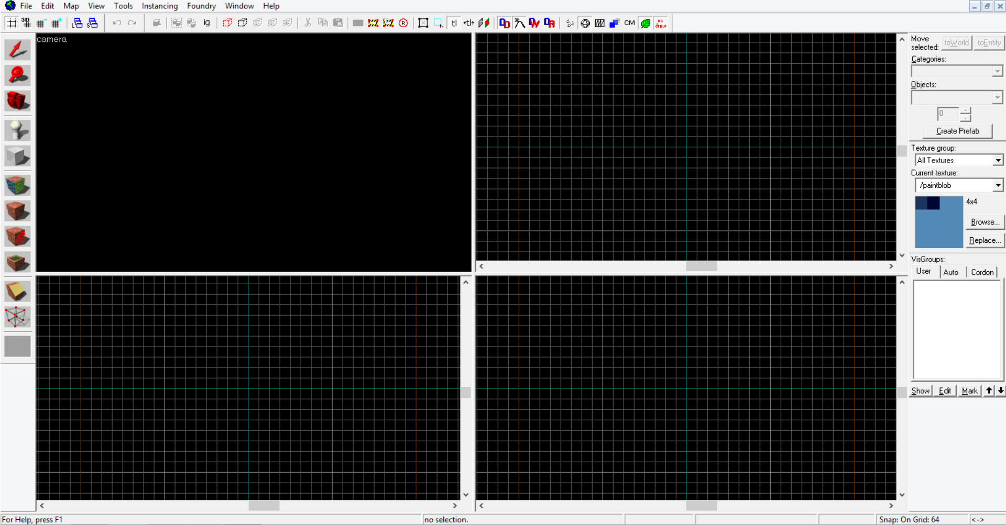Viewport: 1006px width, 525px height.
Task: Select the Magnify tool
Action: (x=17, y=75)
